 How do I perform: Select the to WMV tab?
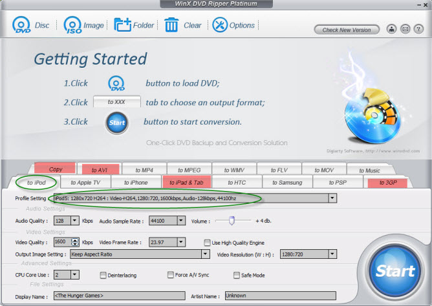click(x=234, y=170)
